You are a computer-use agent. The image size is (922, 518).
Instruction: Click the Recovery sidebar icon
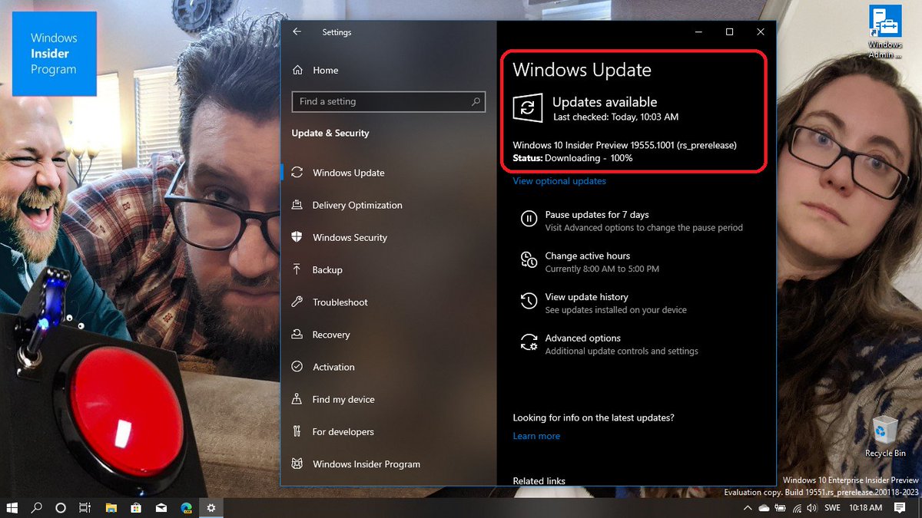pos(297,335)
